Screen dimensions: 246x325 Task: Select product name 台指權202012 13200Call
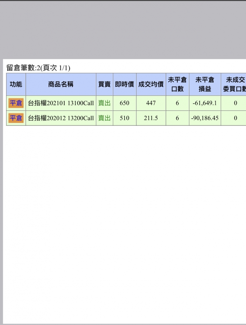(x=61, y=118)
